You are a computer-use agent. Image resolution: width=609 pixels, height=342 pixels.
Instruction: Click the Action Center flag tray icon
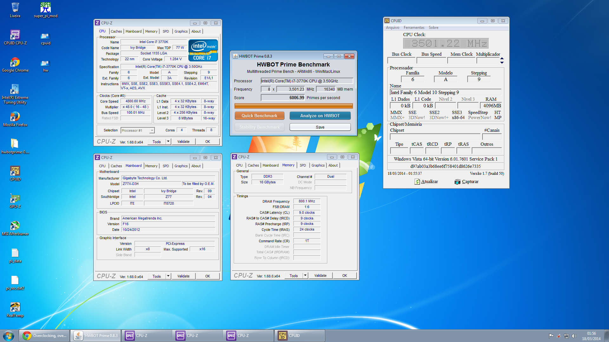[551, 336]
